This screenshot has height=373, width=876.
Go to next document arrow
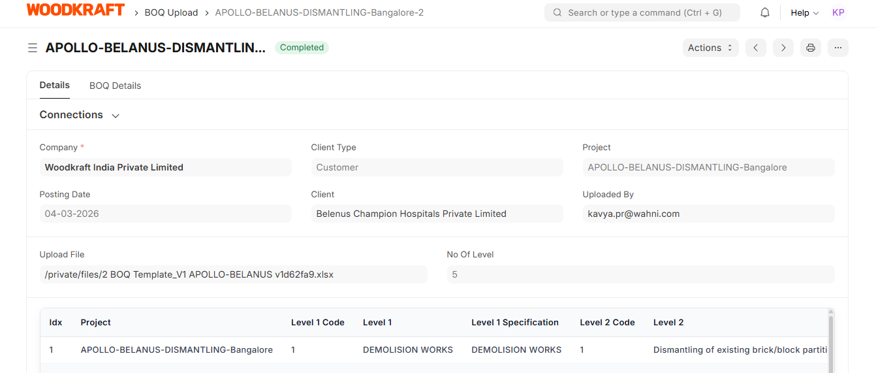783,48
